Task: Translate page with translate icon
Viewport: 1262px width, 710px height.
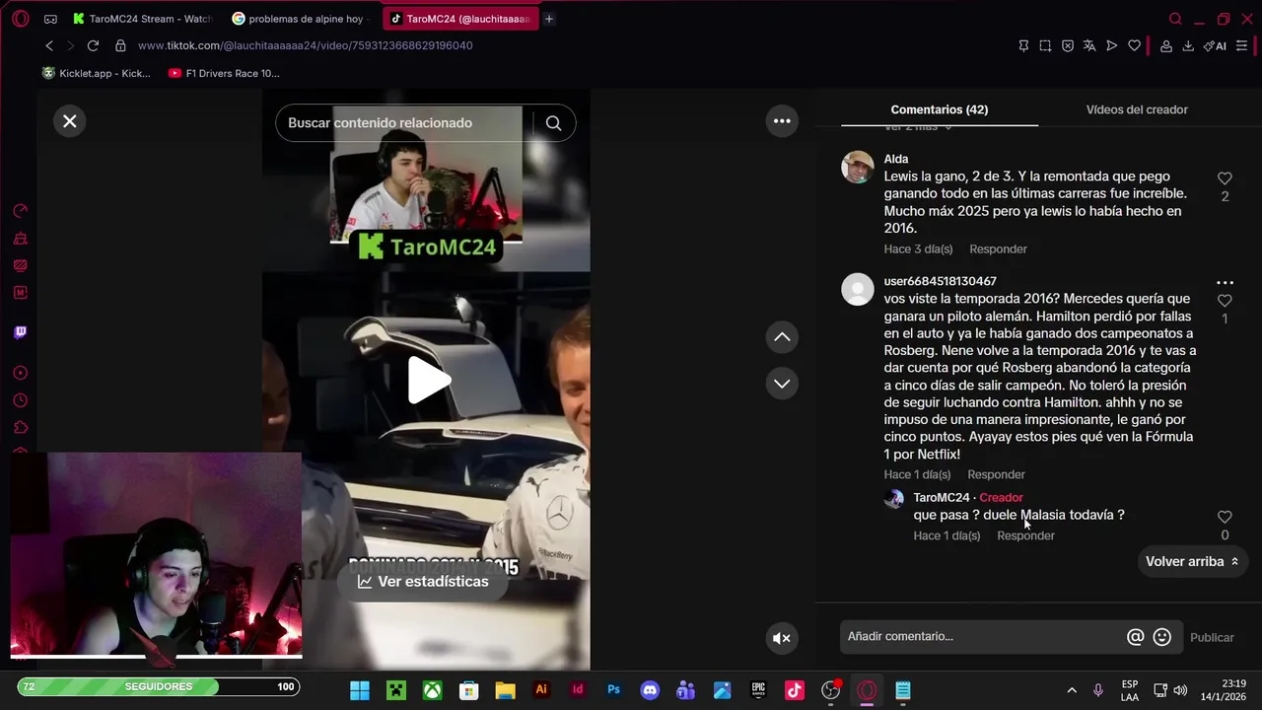Action: click(x=1089, y=45)
